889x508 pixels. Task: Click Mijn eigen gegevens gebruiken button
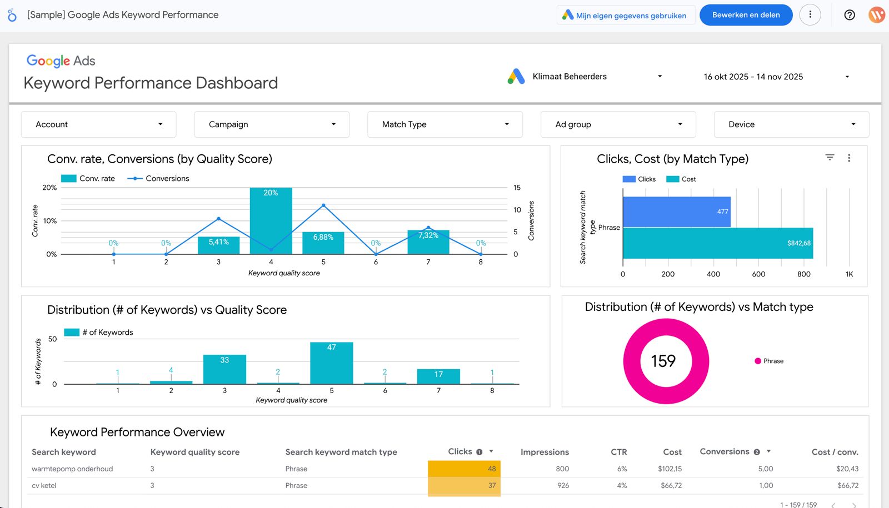pos(626,16)
